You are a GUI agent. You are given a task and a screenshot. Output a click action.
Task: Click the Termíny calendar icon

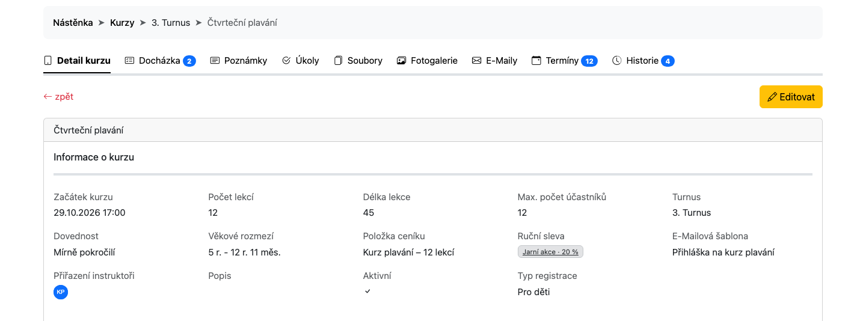point(536,61)
